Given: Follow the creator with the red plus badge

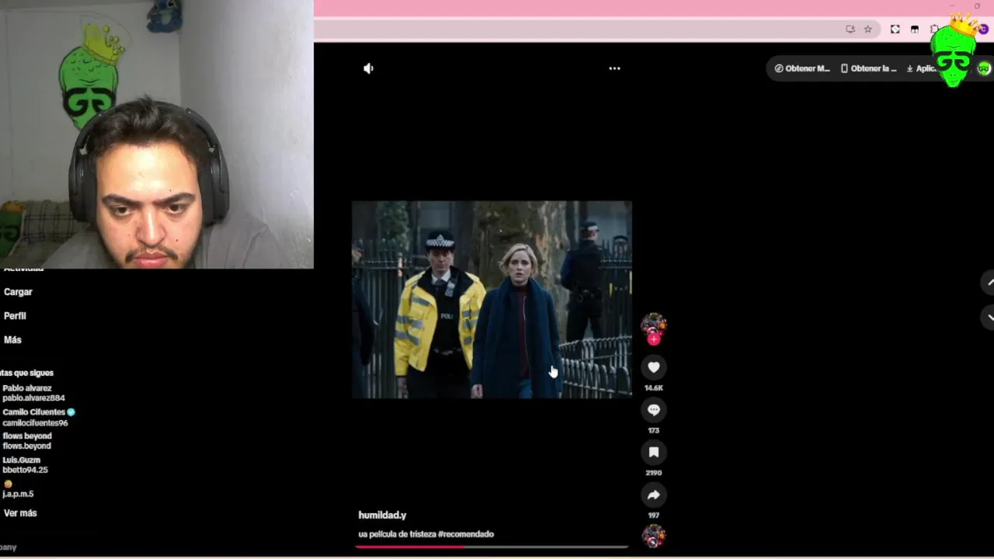Looking at the screenshot, I should (654, 339).
